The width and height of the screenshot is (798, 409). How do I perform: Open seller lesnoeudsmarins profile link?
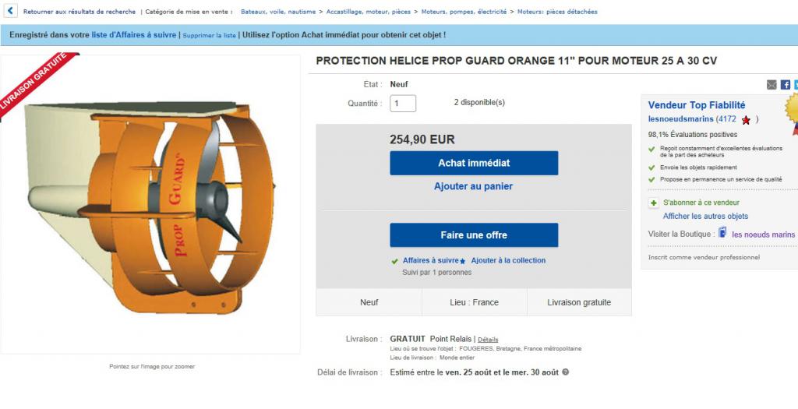pos(680,119)
